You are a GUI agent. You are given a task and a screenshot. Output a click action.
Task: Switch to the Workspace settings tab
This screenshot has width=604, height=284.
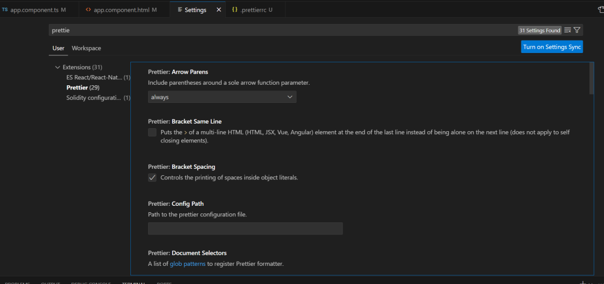click(x=86, y=48)
